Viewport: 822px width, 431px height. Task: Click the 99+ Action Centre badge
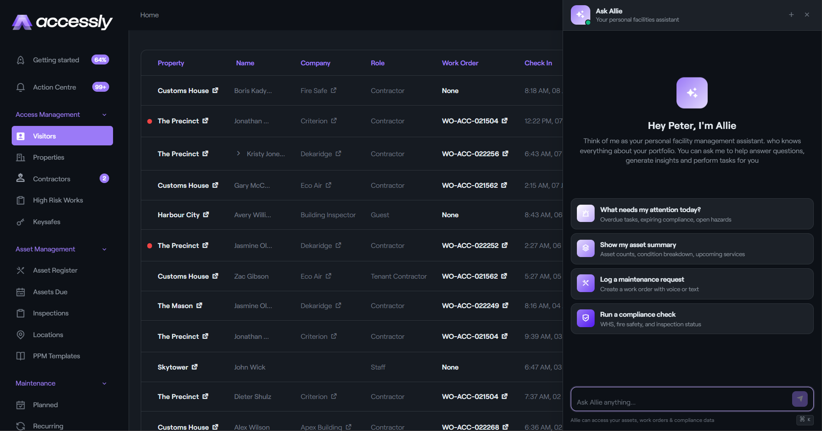(100, 87)
